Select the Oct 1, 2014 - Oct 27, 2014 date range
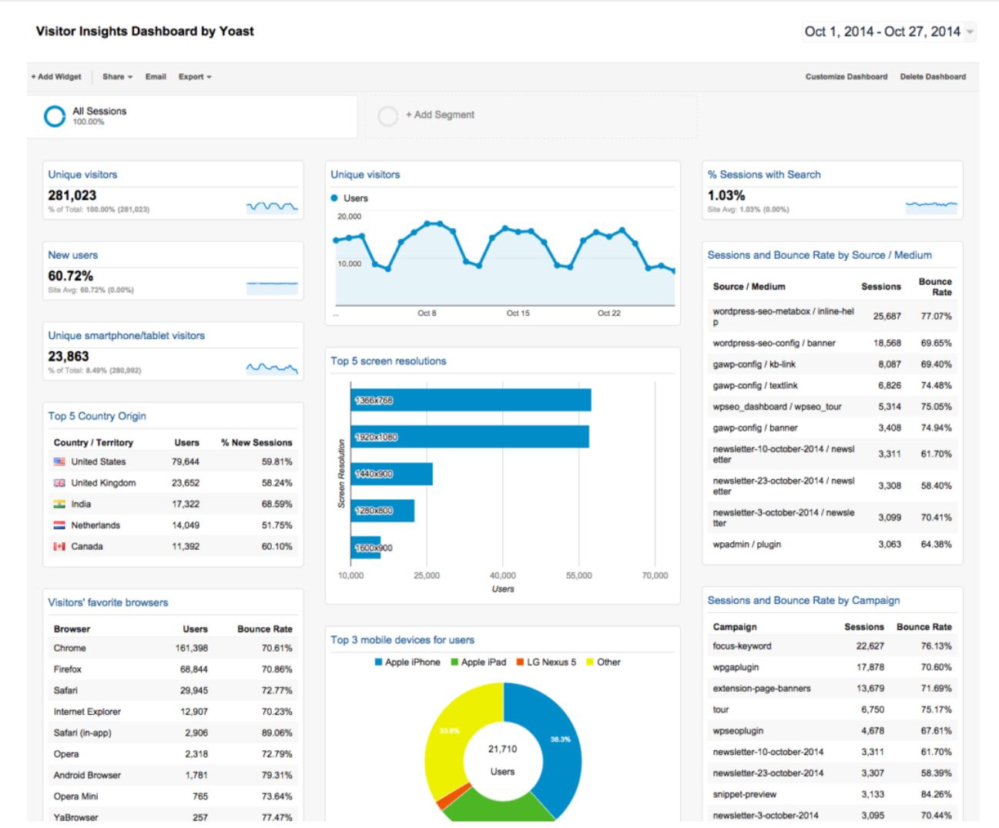 click(882, 32)
